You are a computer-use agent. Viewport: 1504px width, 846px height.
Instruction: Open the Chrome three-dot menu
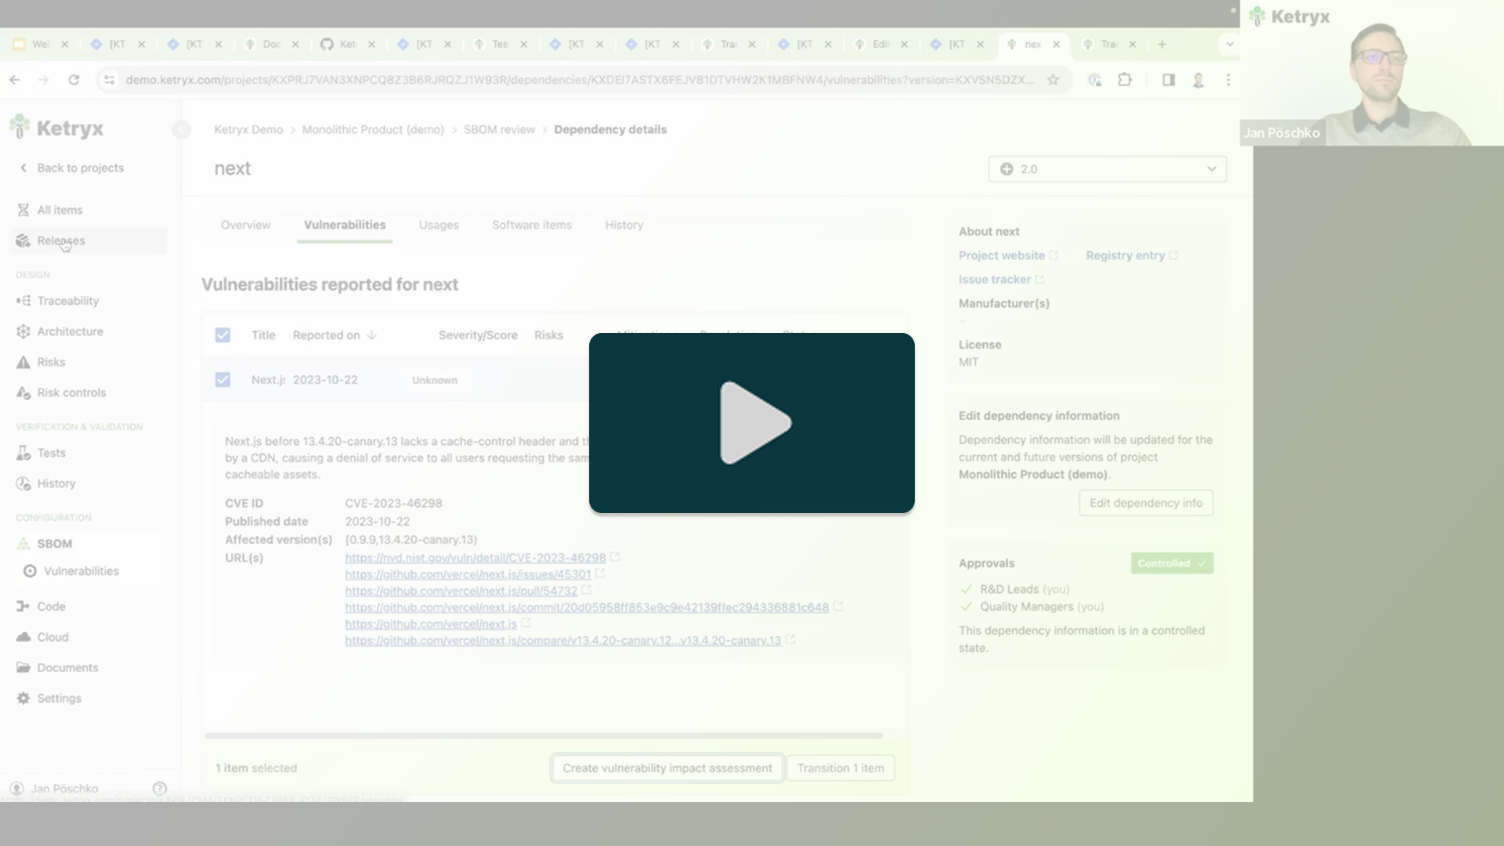(1228, 80)
